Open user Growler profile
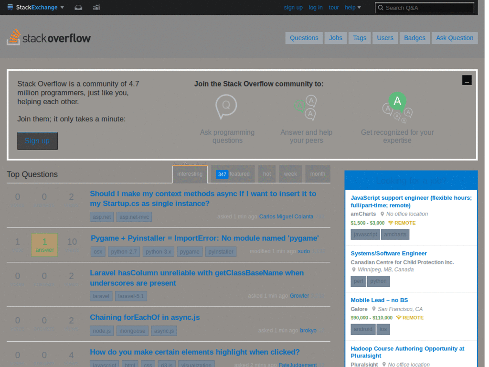489x367 pixels. (299, 295)
